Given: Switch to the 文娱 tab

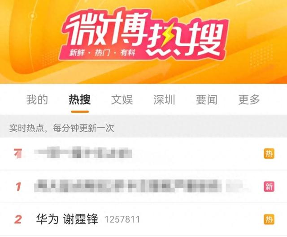Looking at the screenshot, I should click(x=122, y=100).
